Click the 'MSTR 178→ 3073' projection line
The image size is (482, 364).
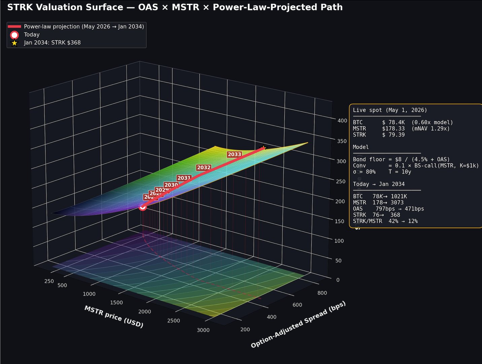pos(378,203)
